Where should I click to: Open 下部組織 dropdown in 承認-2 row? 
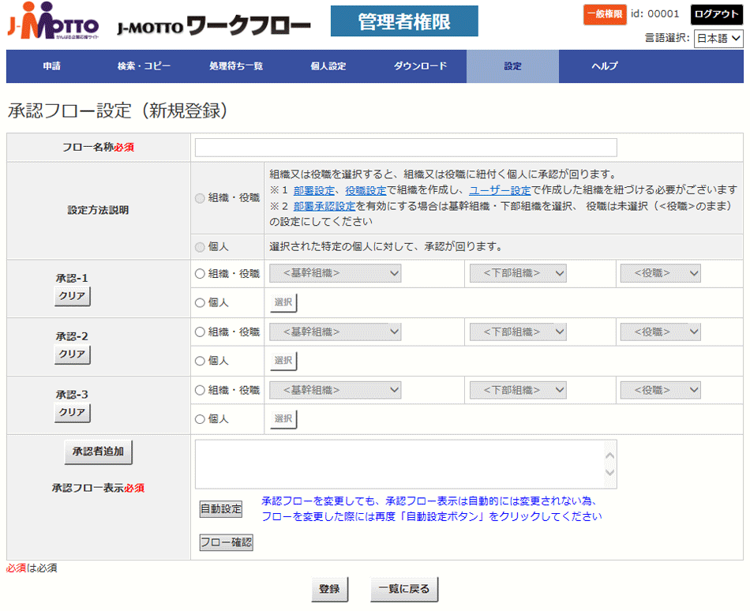click(x=518, y=332)
